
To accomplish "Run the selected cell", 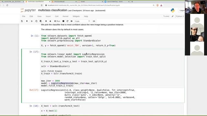I will coord(57,21).
